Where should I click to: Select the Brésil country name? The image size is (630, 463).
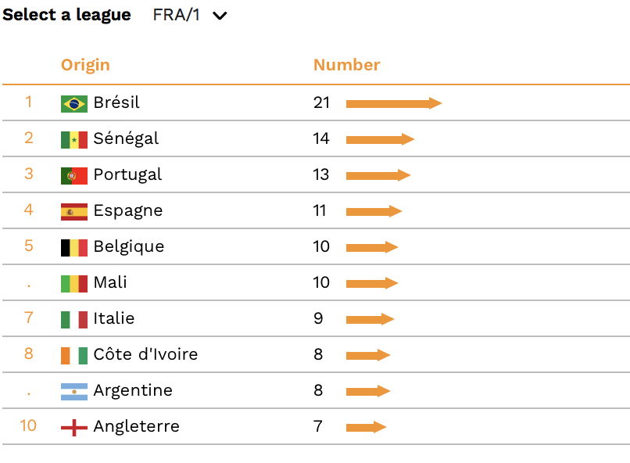(116, 102)
